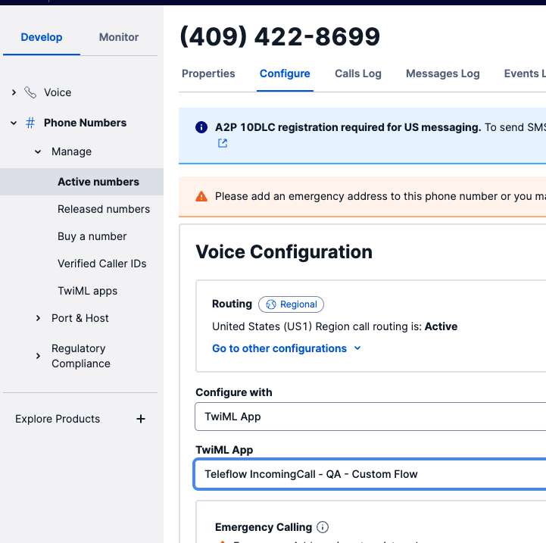Select the Configure tab
Image resolution: width=546 pixels, height=543 pixels.
[x=285, y=74]
